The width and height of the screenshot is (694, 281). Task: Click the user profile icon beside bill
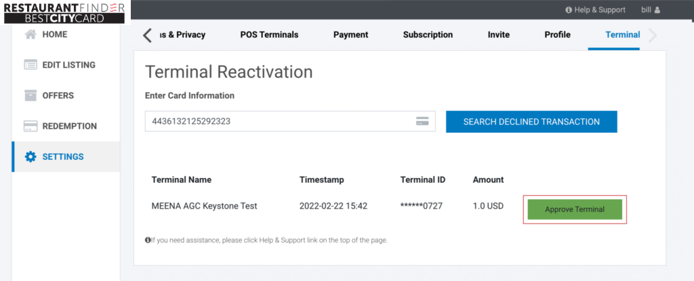click(657, 10)
